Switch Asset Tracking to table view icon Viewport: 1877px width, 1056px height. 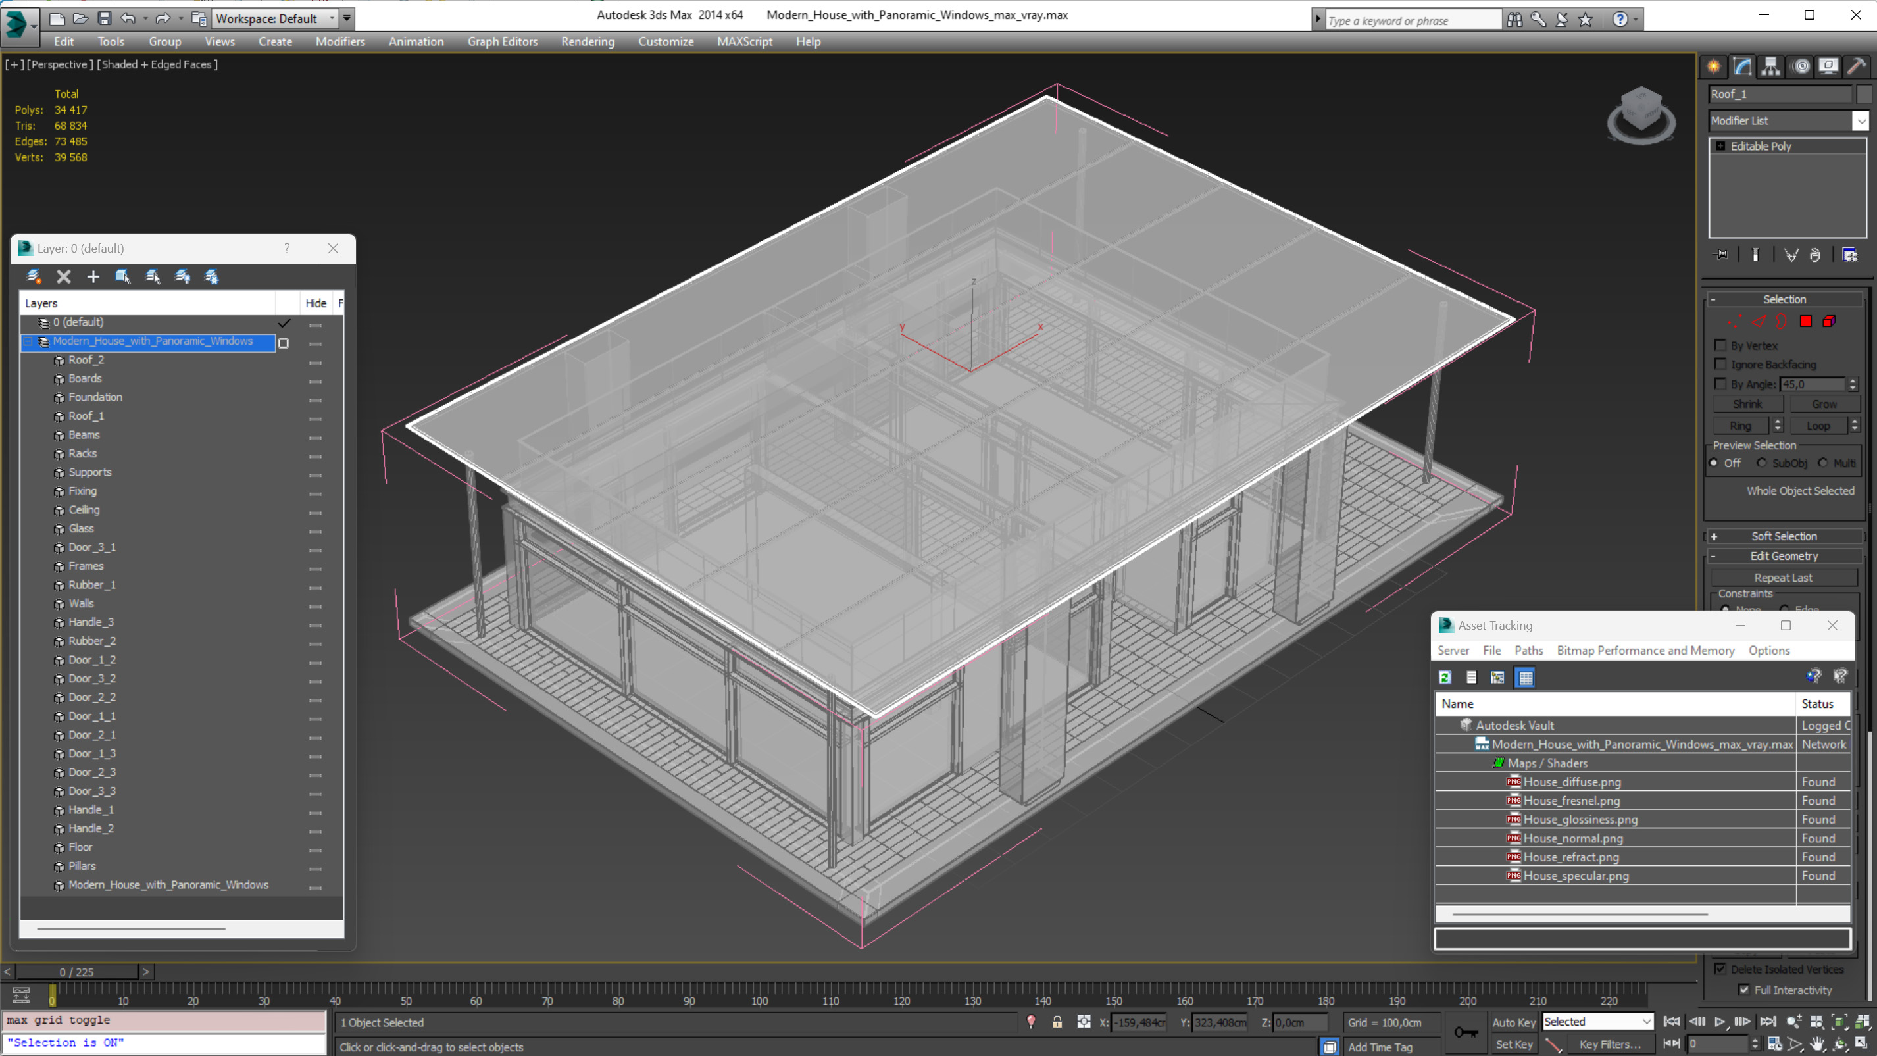click(1525, 678)
